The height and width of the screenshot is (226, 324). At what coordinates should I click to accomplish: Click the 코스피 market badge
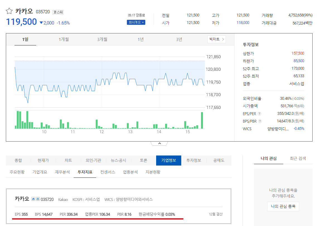pos(58,12)
